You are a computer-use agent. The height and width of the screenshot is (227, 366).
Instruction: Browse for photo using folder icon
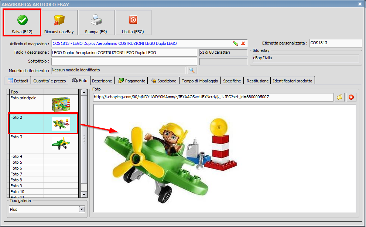pos(339,97)
